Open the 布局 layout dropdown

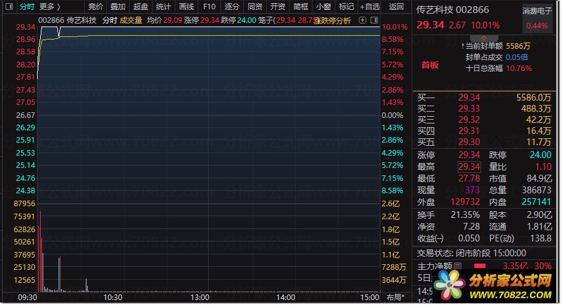395,297
